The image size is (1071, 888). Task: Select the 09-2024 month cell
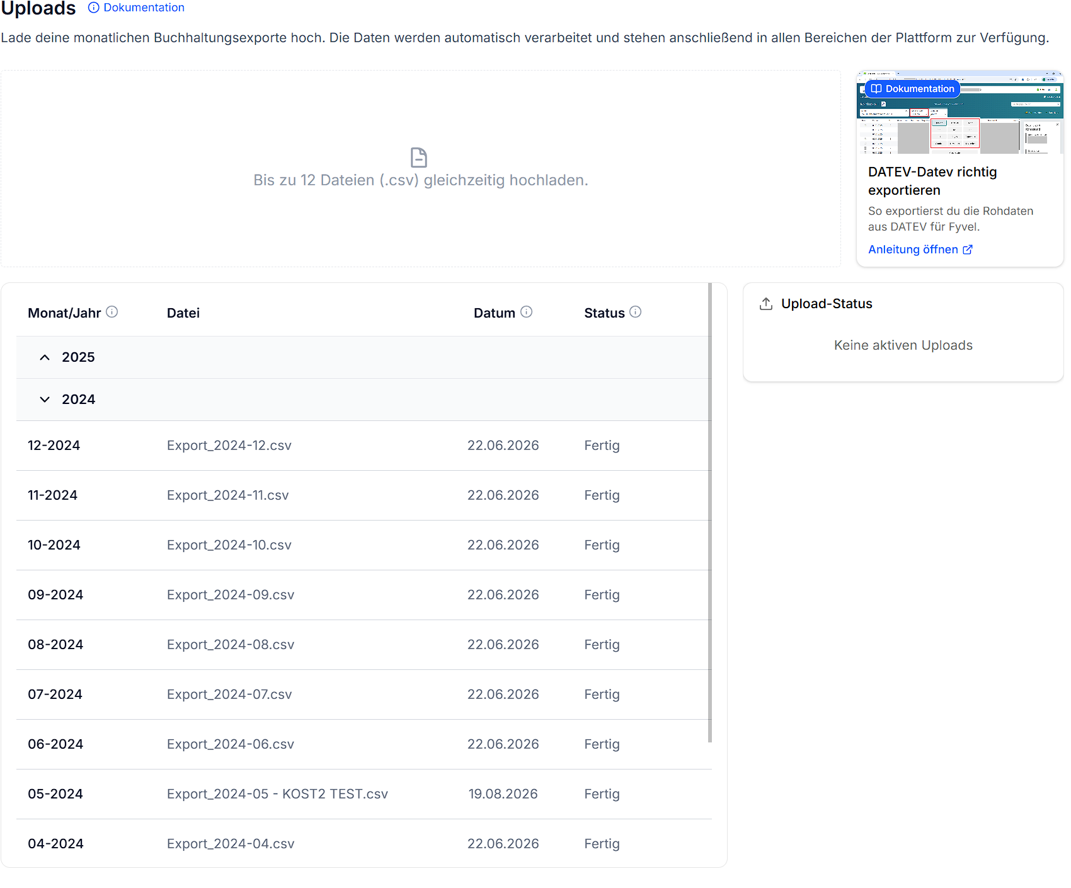[x=55, y=595]
